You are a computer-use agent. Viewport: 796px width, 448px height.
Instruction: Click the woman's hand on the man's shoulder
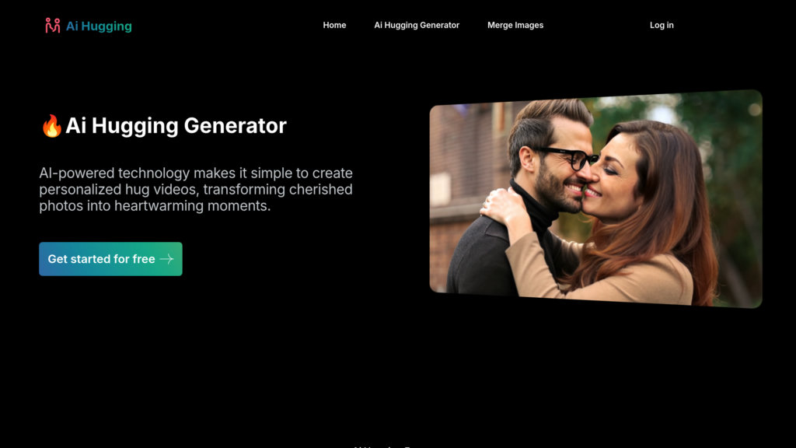click(500, 207)
